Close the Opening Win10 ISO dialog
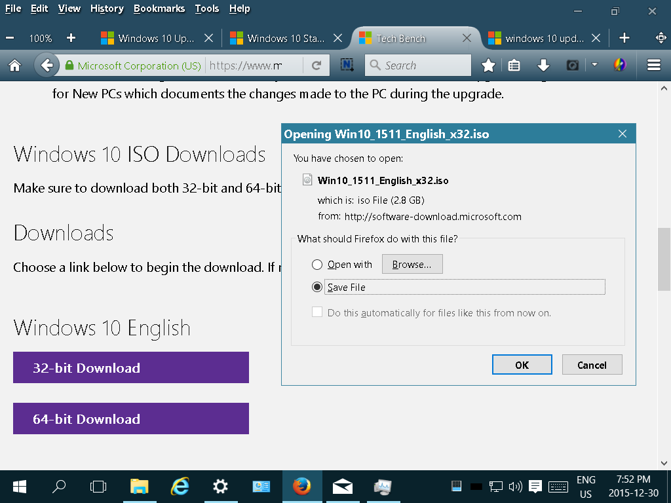 coord(623,134)
